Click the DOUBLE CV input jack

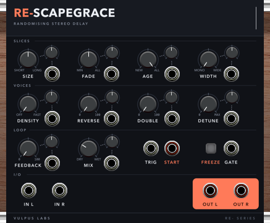pos(172,118)
